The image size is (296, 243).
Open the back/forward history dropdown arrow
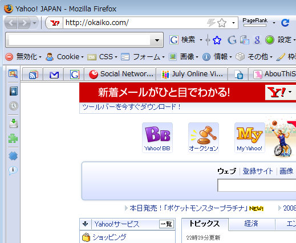point(34,23)
